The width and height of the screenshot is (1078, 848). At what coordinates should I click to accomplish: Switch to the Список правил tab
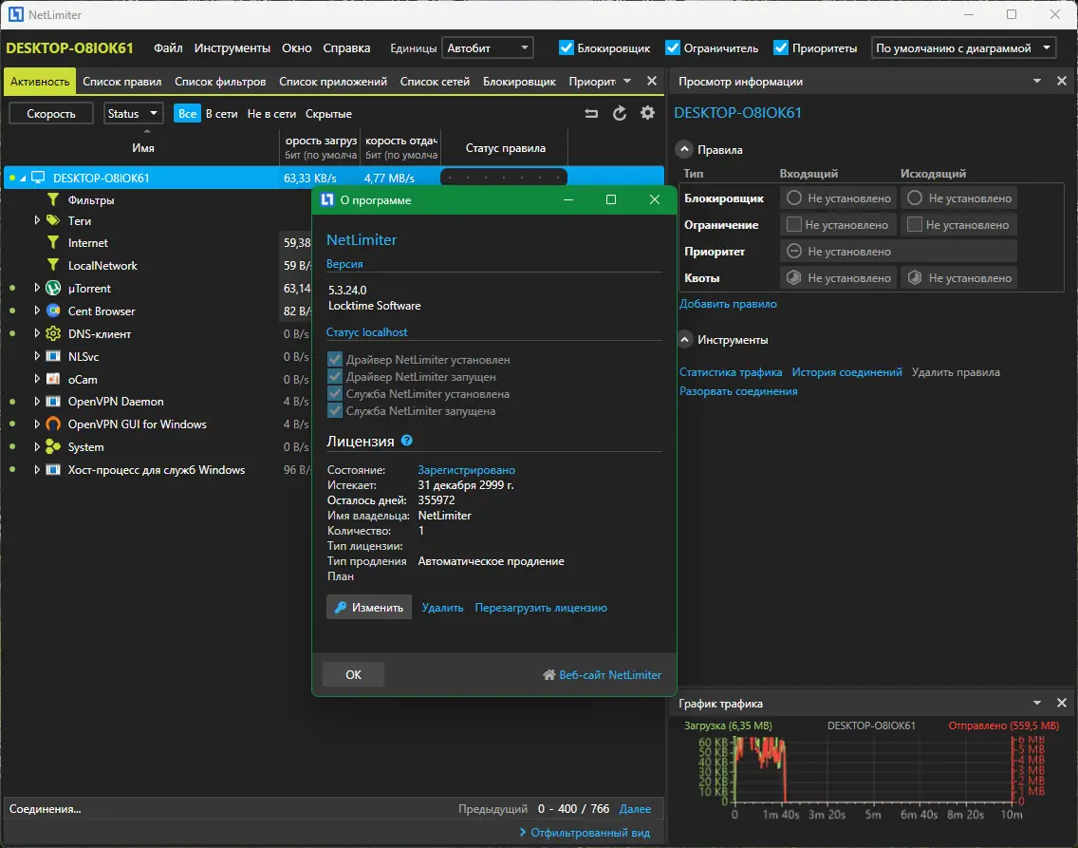121,82
